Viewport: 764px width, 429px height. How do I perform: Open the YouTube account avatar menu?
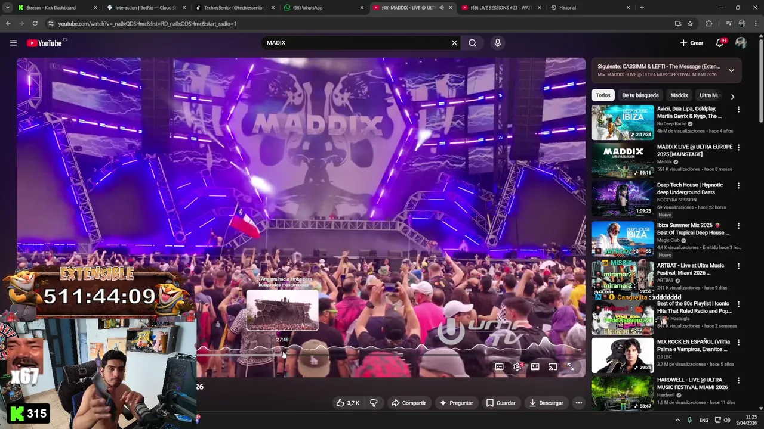[741, 43]
